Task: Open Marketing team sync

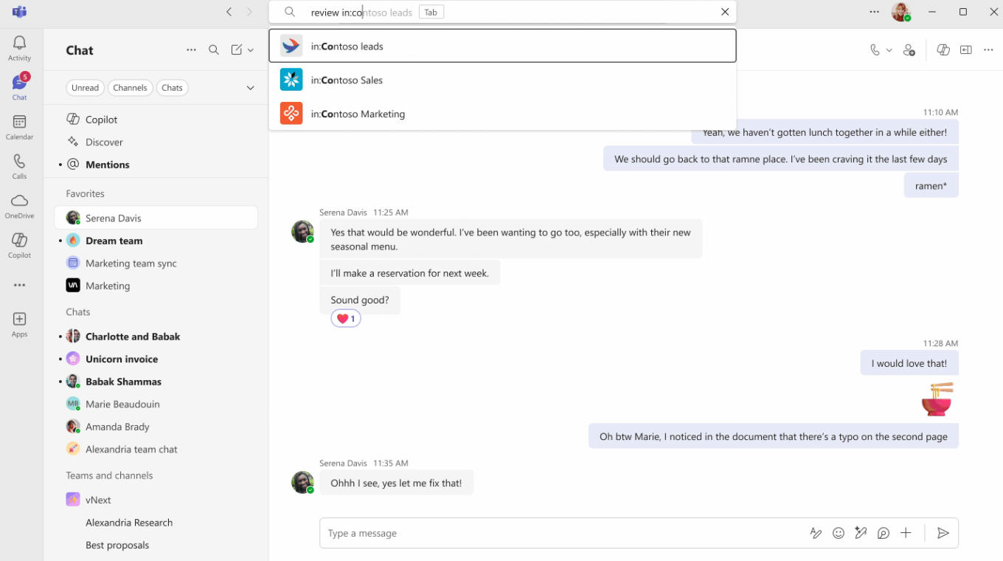Action: click(156, 263)
